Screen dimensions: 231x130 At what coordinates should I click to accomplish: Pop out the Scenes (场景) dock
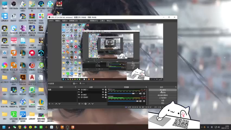pyautogui.click(x=75, y=87)
